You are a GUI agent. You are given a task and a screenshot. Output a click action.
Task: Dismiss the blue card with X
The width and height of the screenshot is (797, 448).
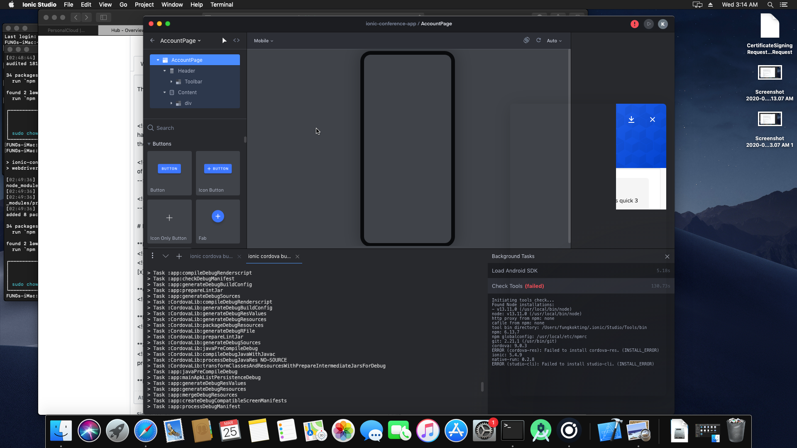pos(653,119)
